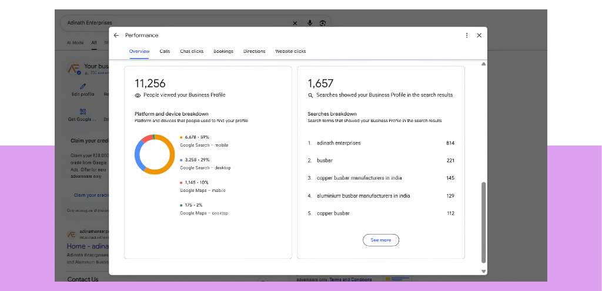Switch to the Bookings tab
This screenshot has width=602, height=291.
click(x=223, y=51)
